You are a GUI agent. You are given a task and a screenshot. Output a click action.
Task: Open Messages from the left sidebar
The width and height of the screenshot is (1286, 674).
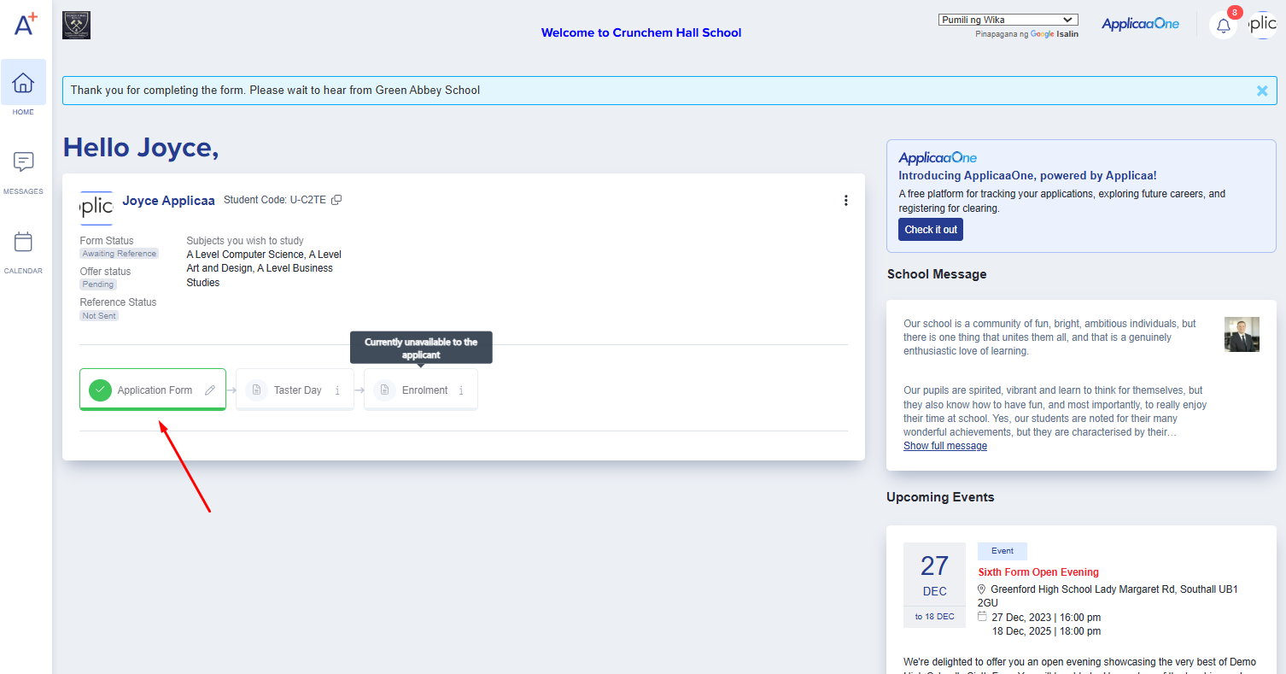[x=23, y=162]
